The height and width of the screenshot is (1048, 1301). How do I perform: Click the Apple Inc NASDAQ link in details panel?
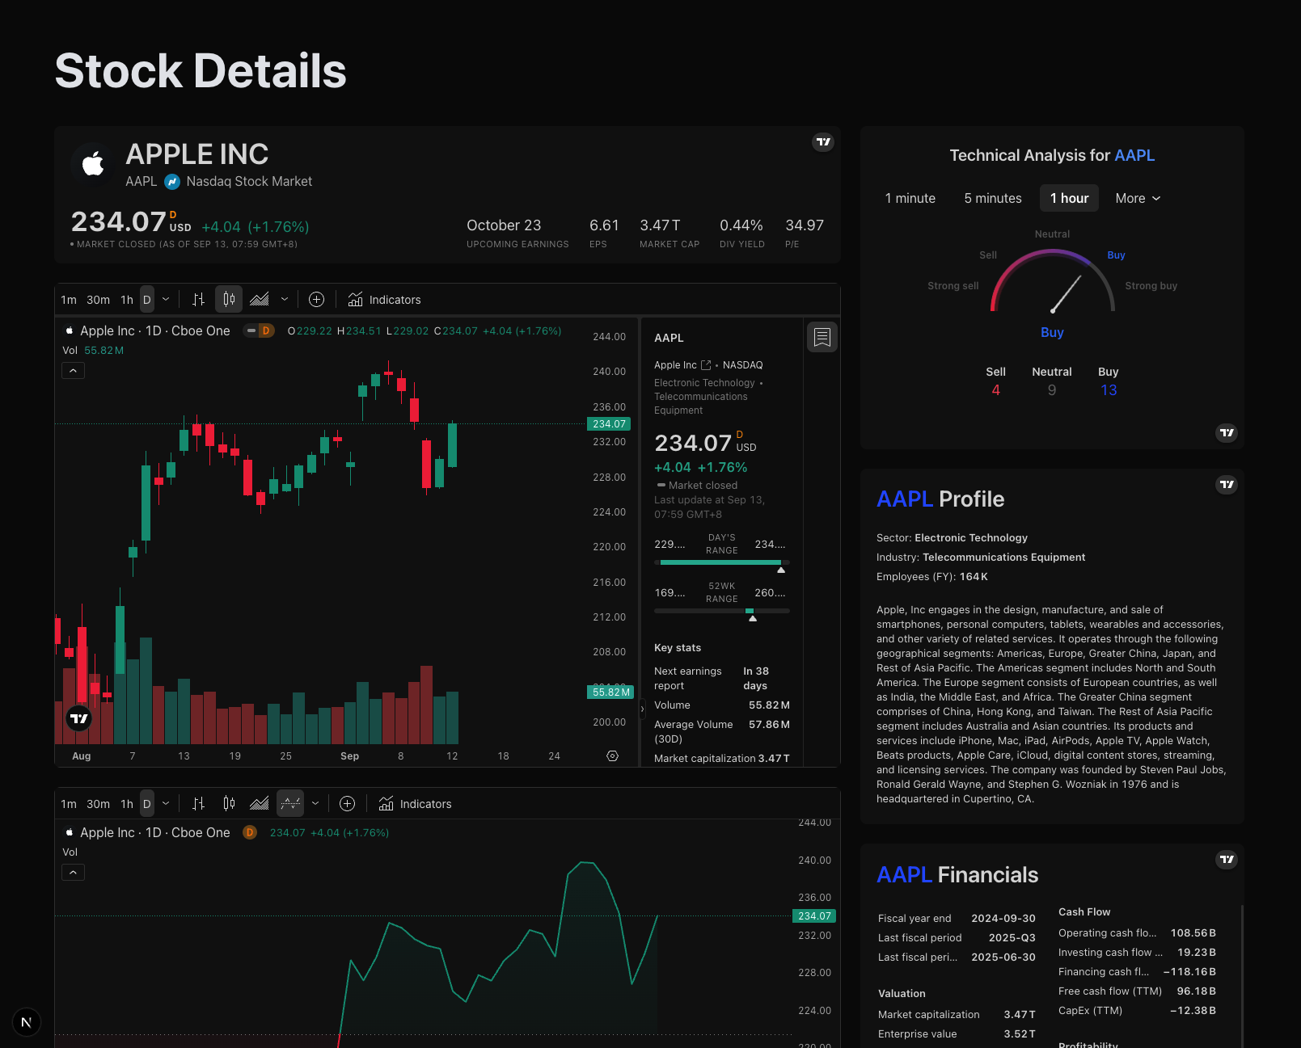pyautogui.click(x=708, y=365)
